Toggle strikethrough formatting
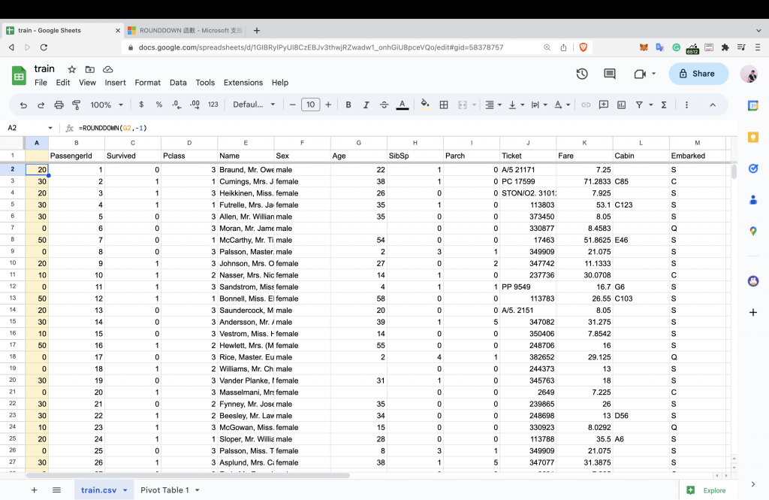The image size is (769, 500). coord(384,105)
